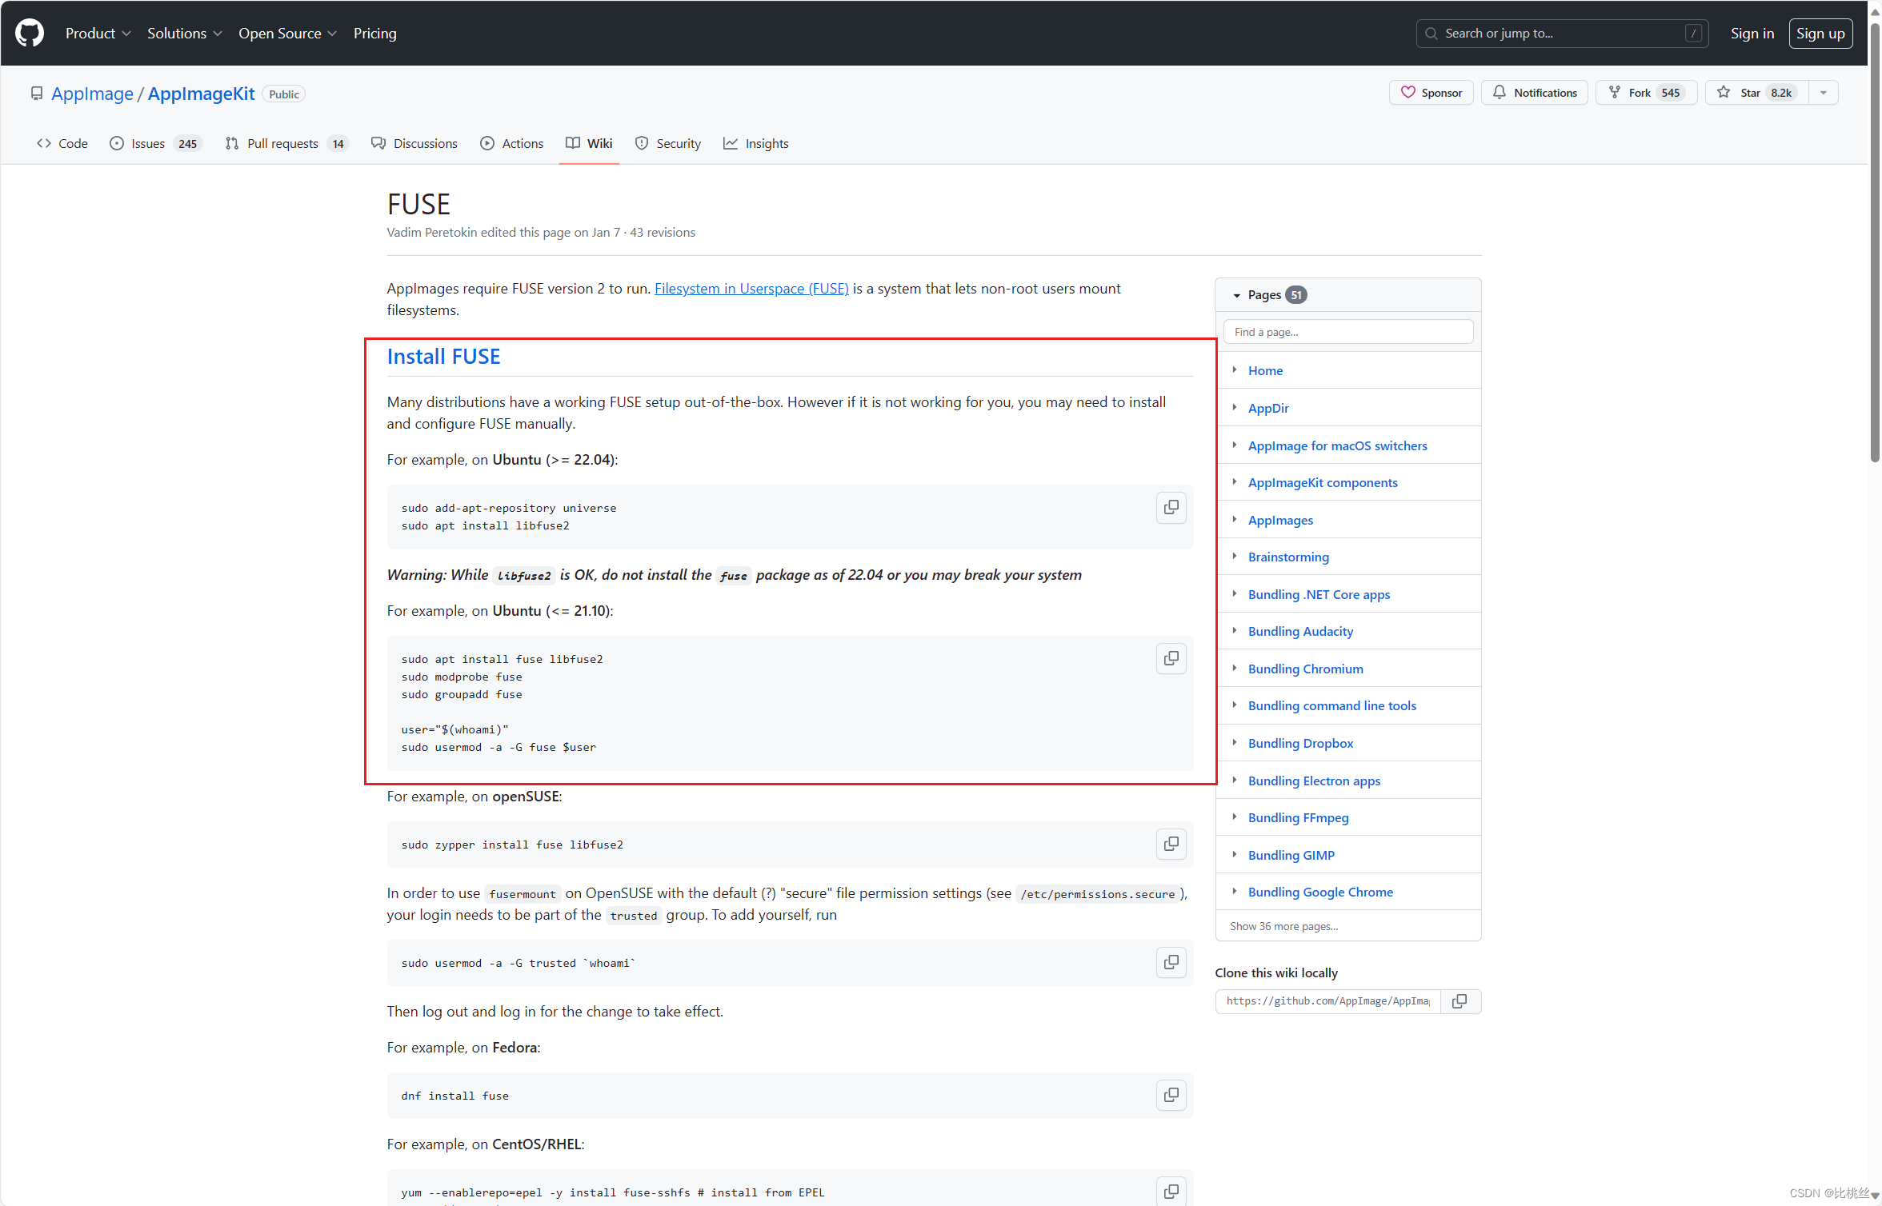Click Show 36 more pages
1882x1206 pixels.
pos(1283,926)
